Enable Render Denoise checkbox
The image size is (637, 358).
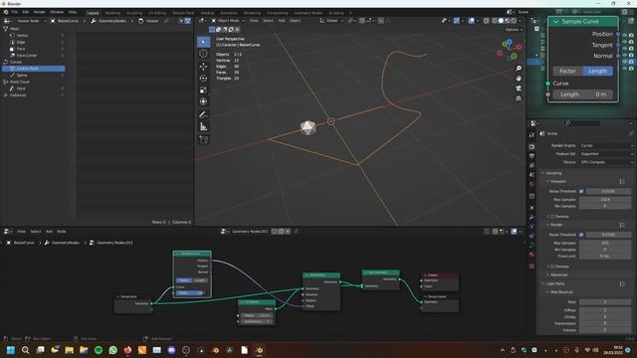point(552,267)
